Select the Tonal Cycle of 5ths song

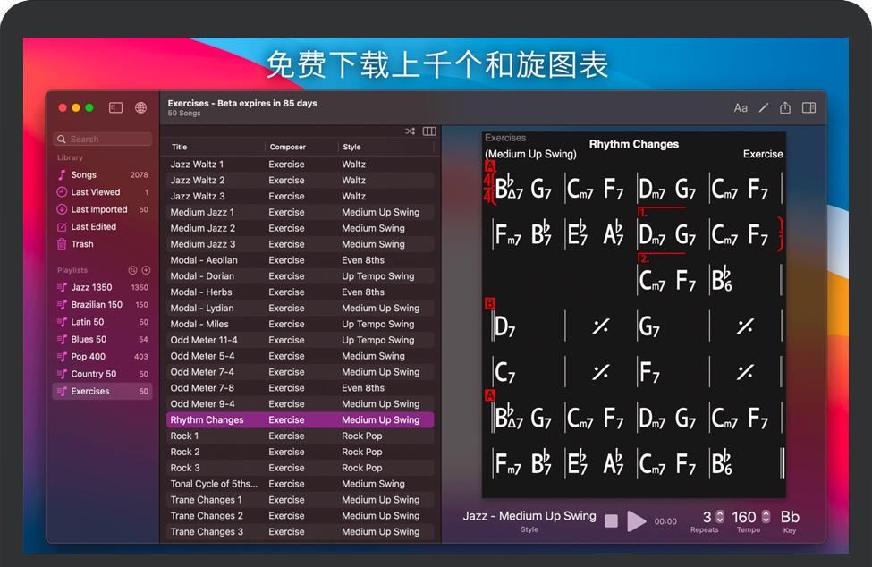[x=300, y=484]
